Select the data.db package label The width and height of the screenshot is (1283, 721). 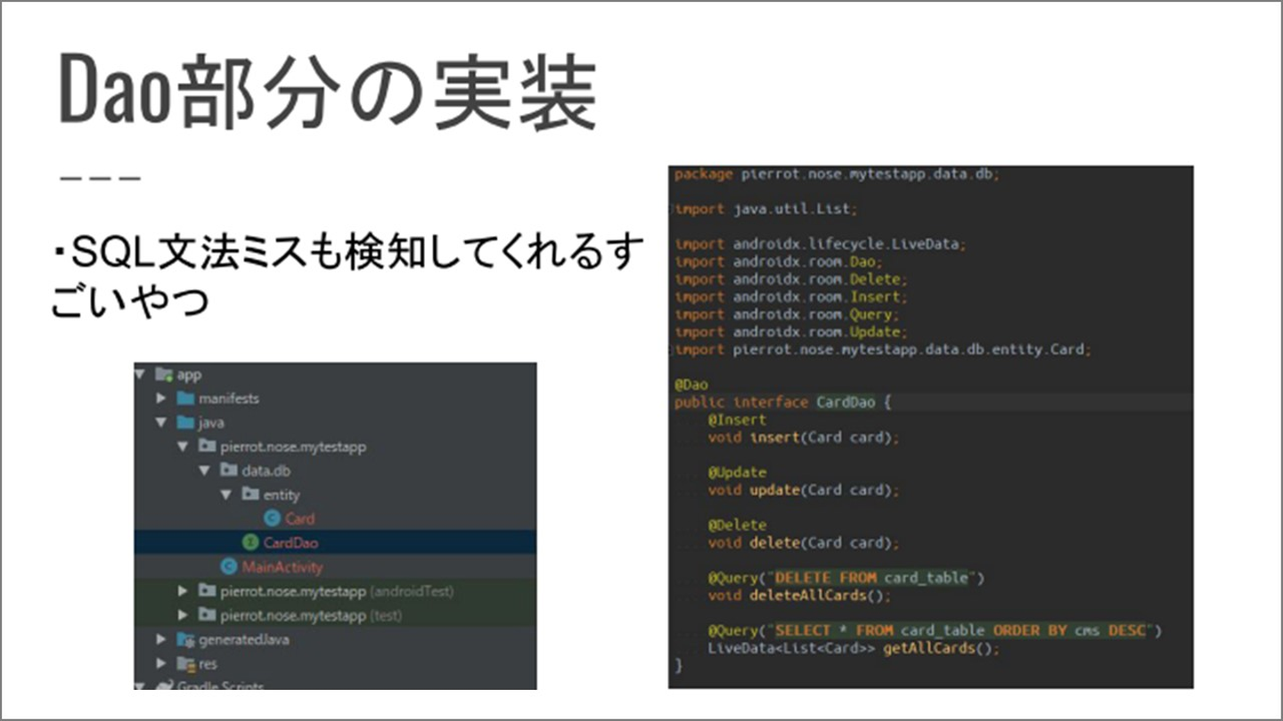(x=266, y=470)
